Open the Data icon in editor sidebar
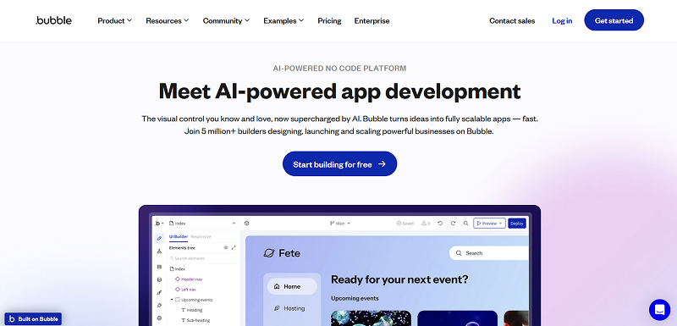The image size is (677, 326). (x=159, y=279)
